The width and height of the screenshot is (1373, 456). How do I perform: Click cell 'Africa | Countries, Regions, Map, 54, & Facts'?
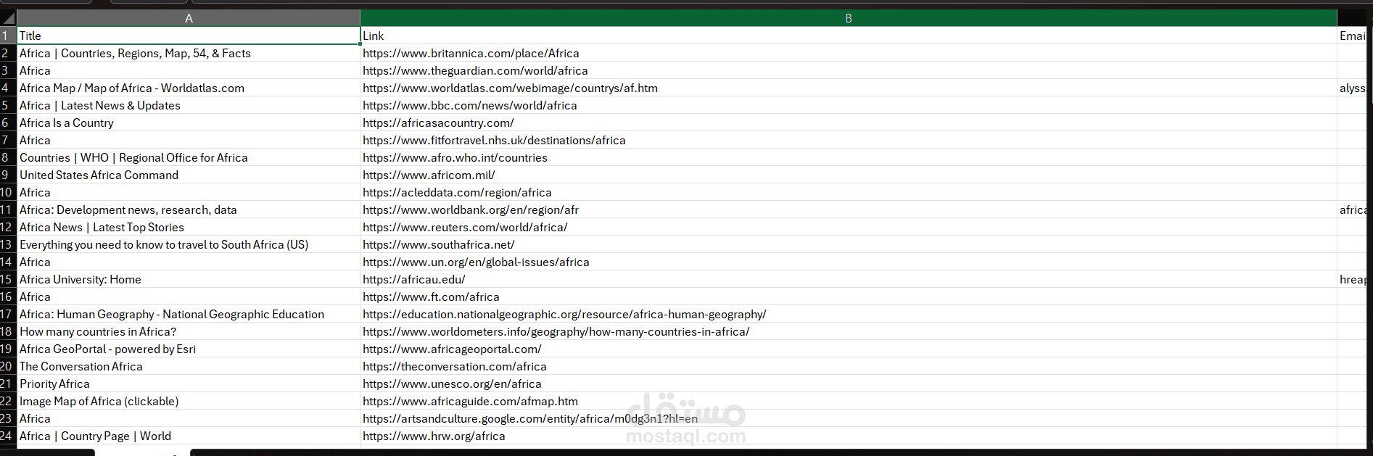(189, 53)
